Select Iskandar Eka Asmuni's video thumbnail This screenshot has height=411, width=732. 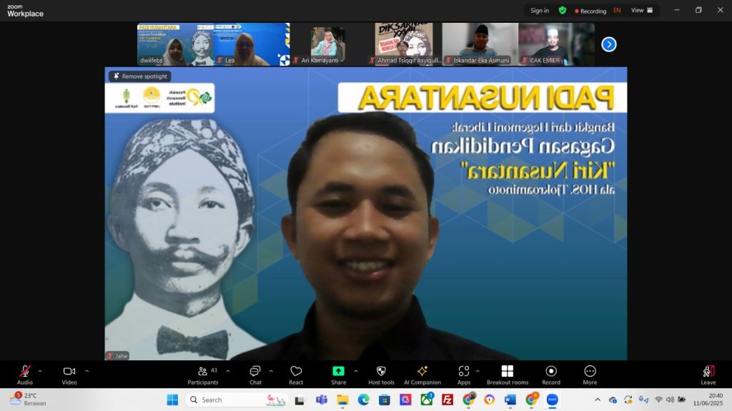480,44
